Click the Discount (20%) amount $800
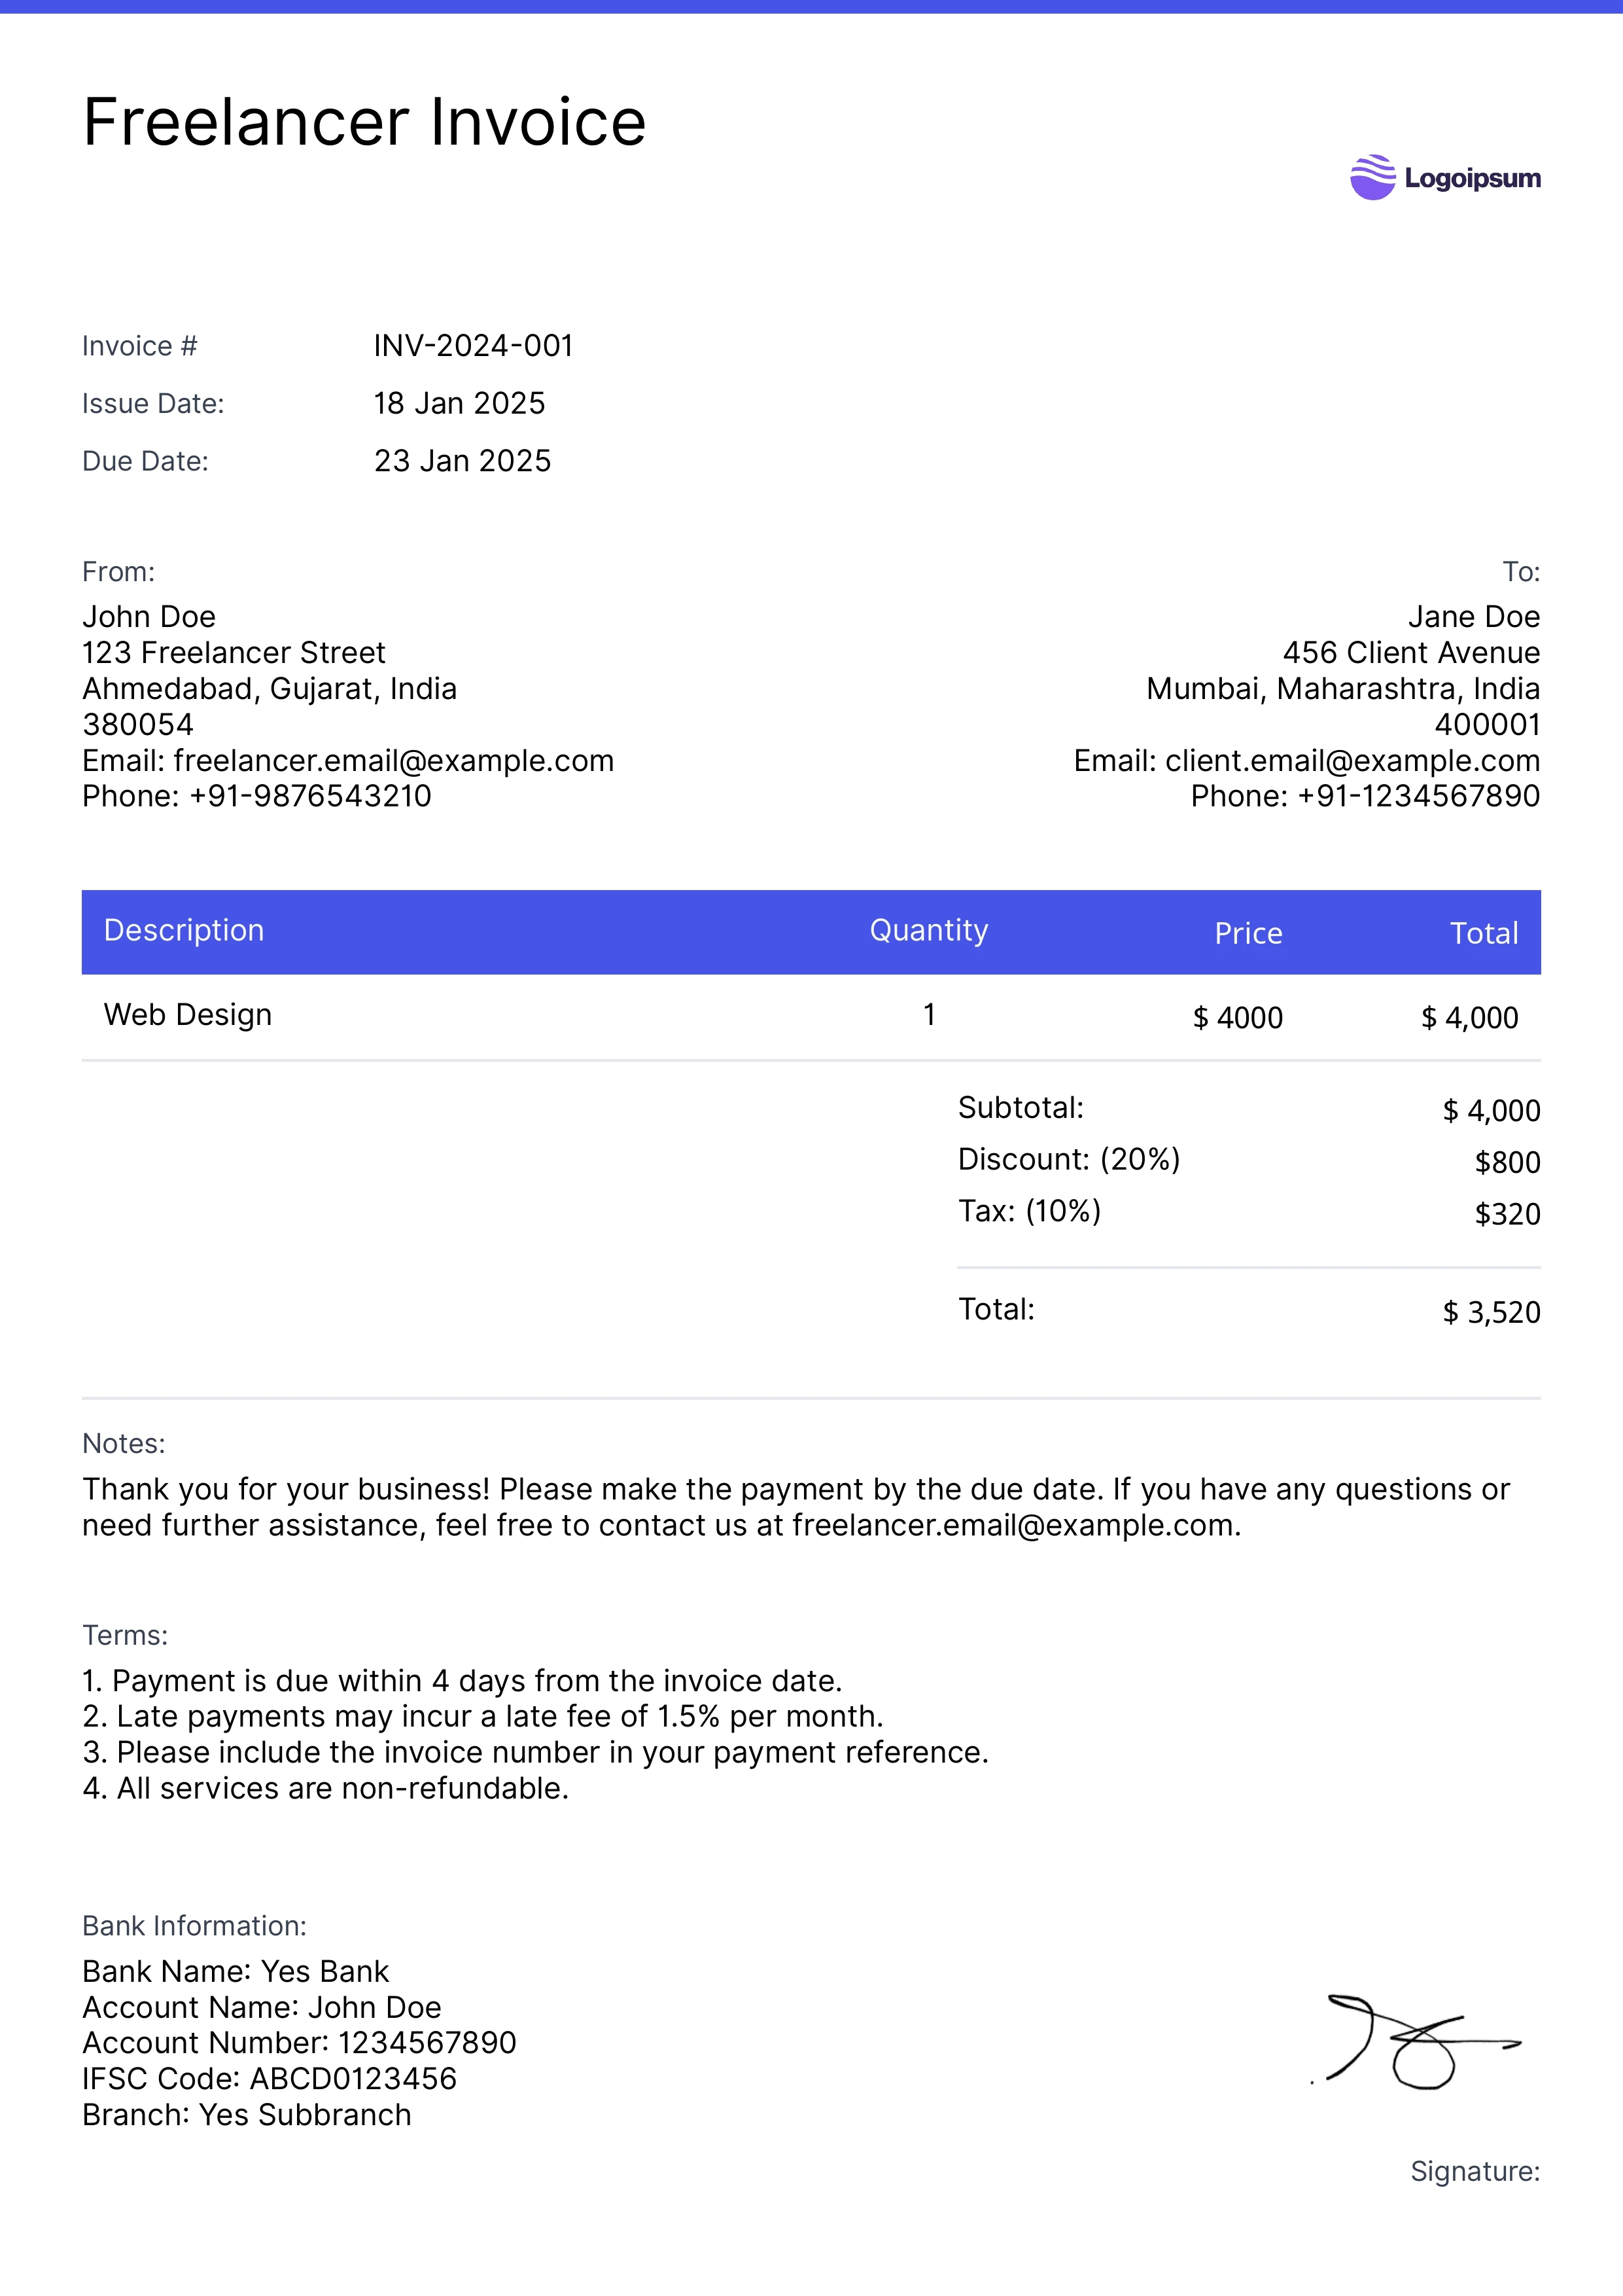This screenshot has width=1623, height=2296. [x=1507, y=1163]
